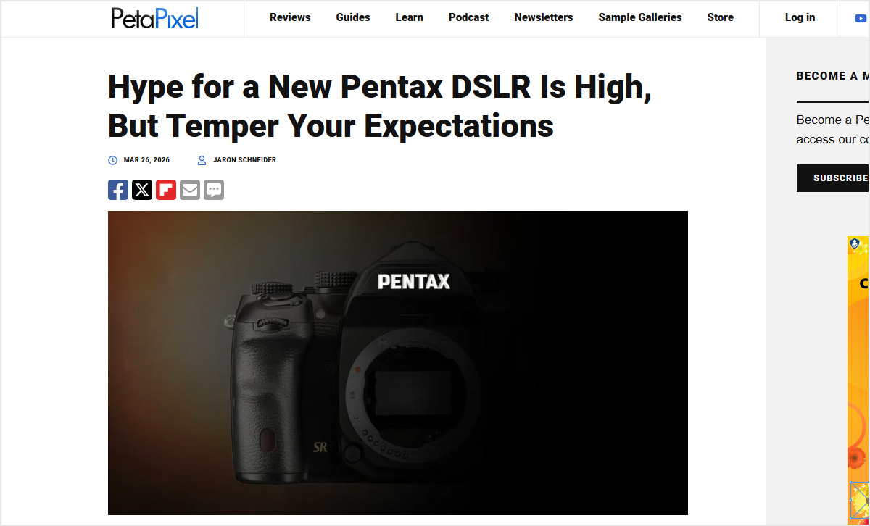
Task: Go to PetaPixel home logo
Action: (154, 18)
